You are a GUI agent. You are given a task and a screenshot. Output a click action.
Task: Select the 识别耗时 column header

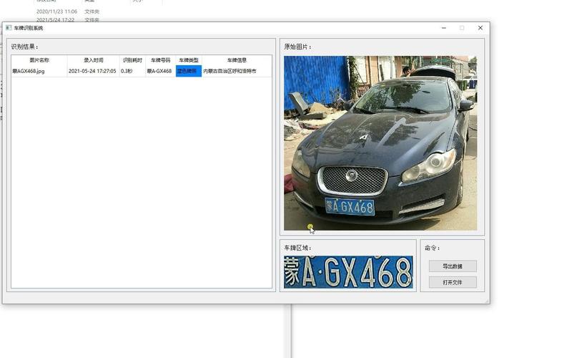132,60
